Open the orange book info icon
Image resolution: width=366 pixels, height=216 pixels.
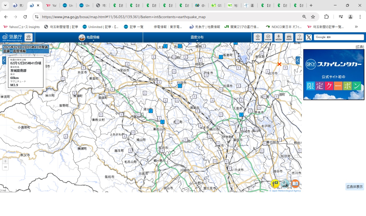pos(295,184)
